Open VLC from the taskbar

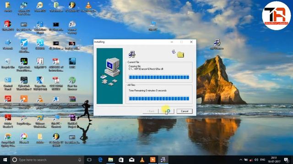142,160
